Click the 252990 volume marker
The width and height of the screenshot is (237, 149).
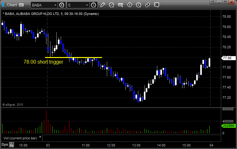point(228,126)
